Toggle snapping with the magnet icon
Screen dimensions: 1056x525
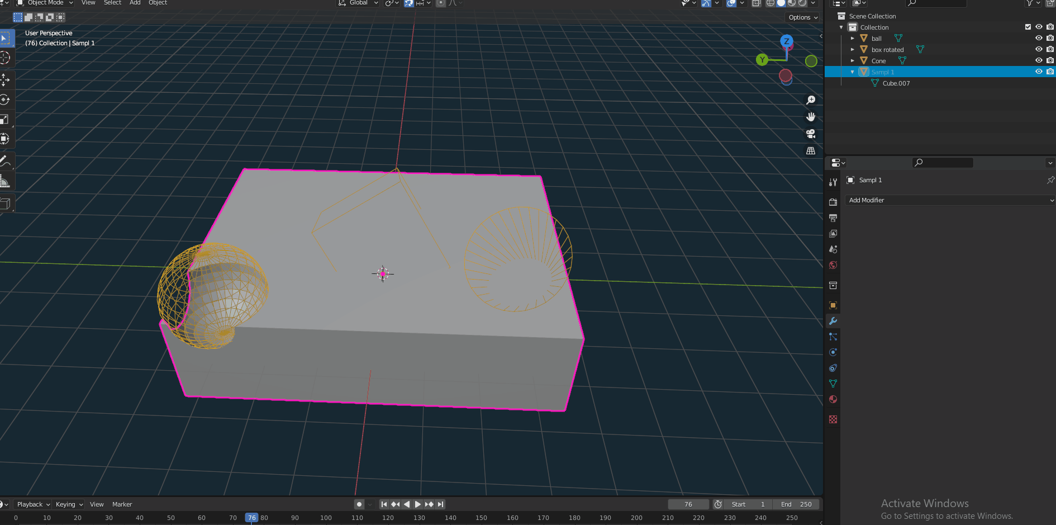click(x=410, y=3)
